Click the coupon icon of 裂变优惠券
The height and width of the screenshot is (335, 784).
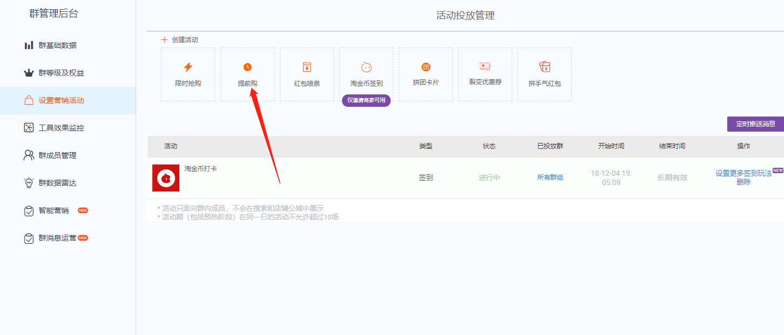pyautogui.click(x=485, y=66)
